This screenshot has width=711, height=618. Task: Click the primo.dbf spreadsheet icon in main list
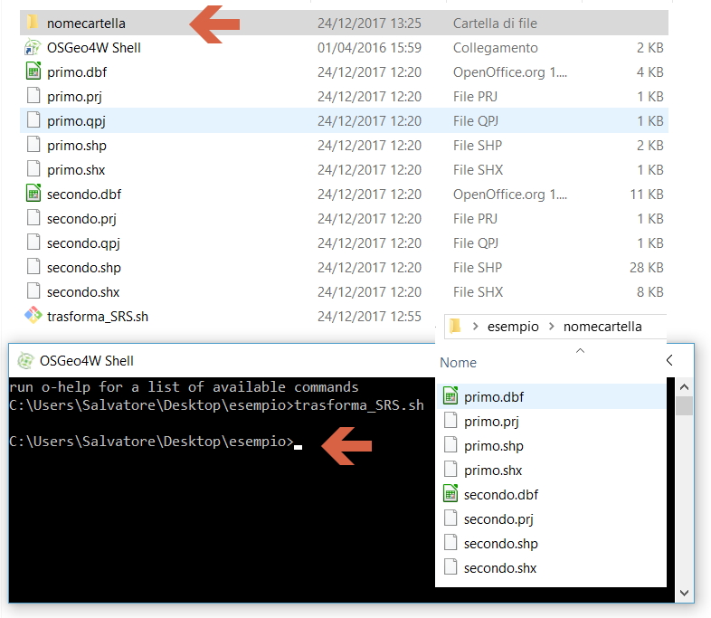[x=33, y=71]
